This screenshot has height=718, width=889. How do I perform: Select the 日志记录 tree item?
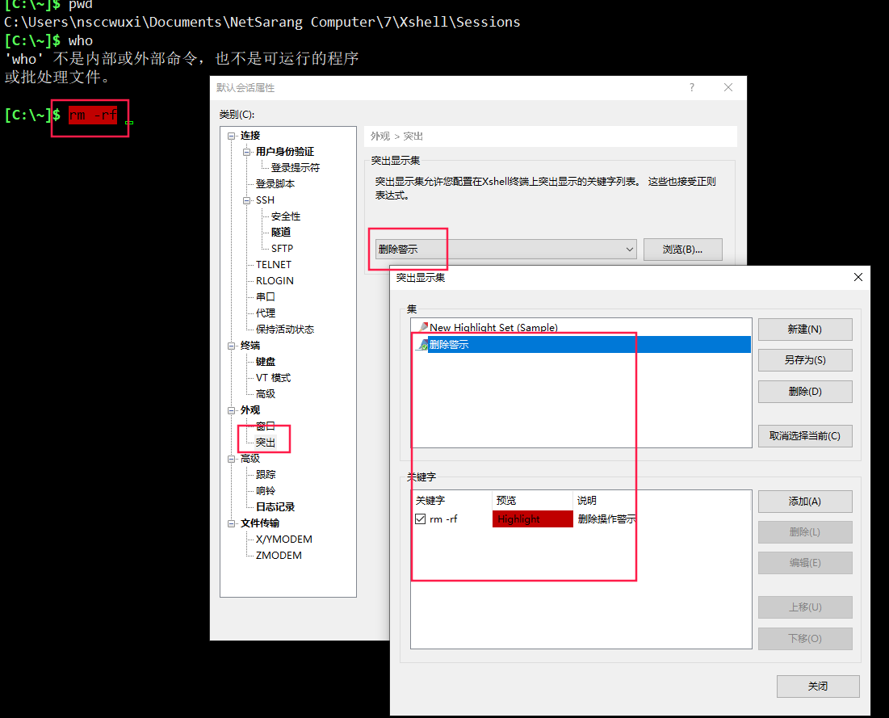(x=275, y=507)
